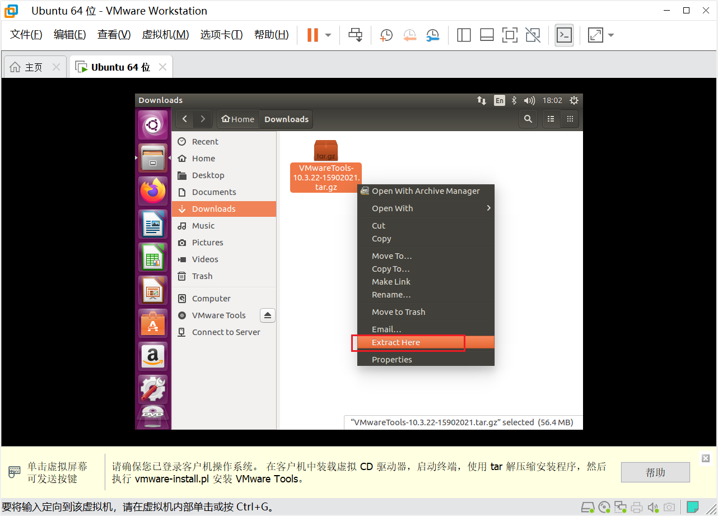The image size is (718, 516).
Task: Open the 选项卡(T) menu
Action: (x=221, y=35)
